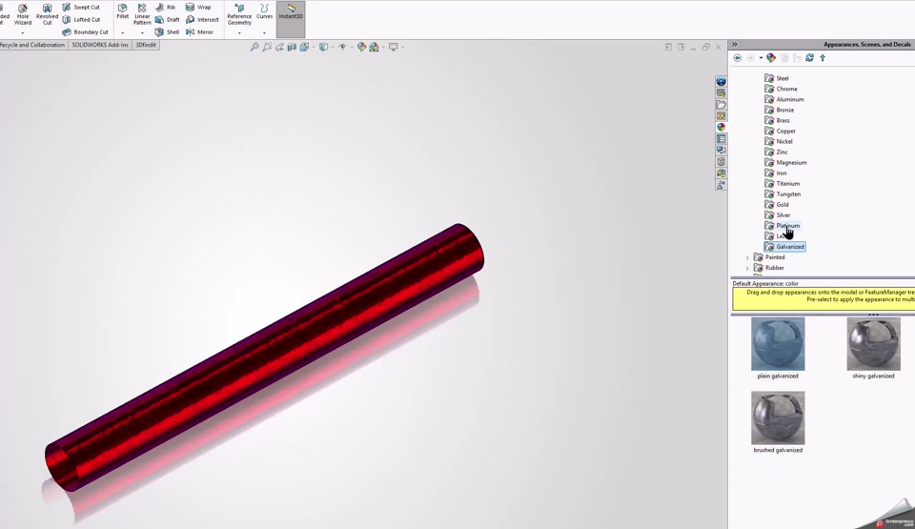The image size is (915, 529).
Task: Open the history dropdown beside forward arrow
Action: coord(761,58)
